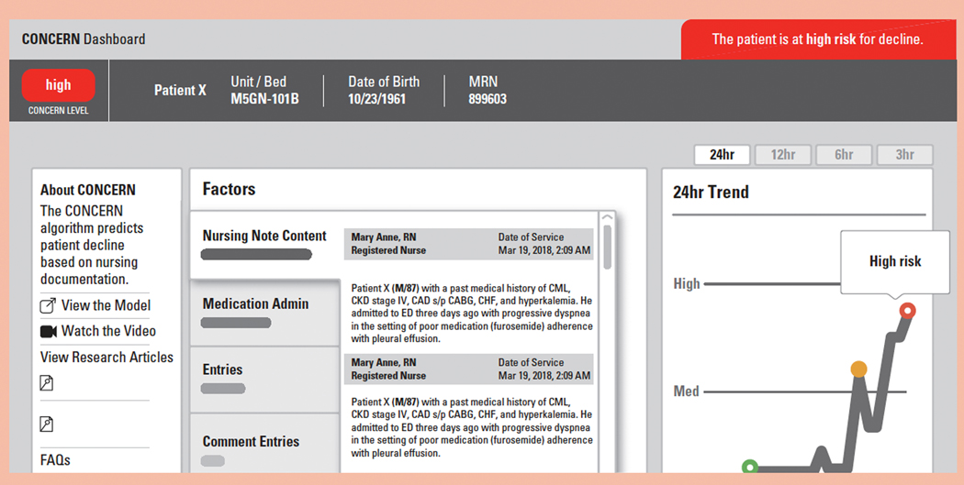The width and height of the screenshot is (964, 485).
Task: Open the first research article document icon
Action: (47, 383)
